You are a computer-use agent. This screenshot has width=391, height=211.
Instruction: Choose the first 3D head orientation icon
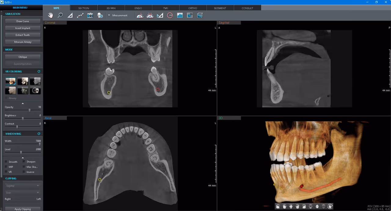pos(278,206)
